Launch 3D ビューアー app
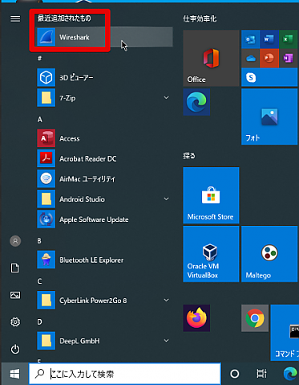This screenshot has width=299, height=385. (105, 78)
